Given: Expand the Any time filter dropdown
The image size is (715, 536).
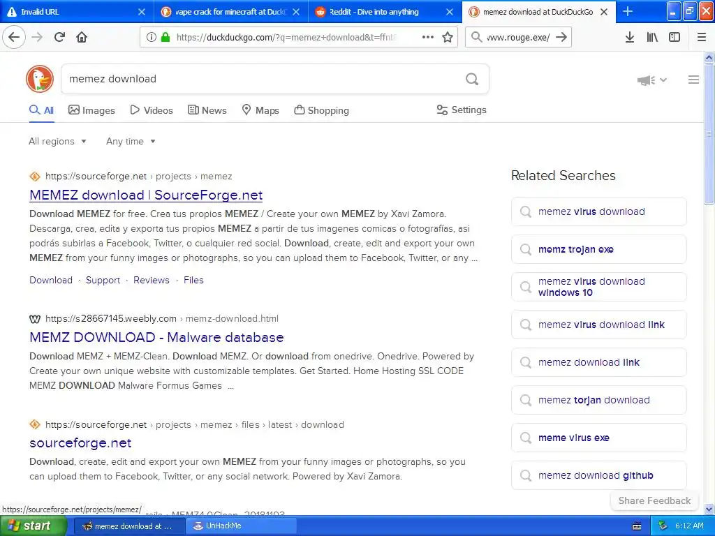Looking at the screenshot, I should click(131, 141).
